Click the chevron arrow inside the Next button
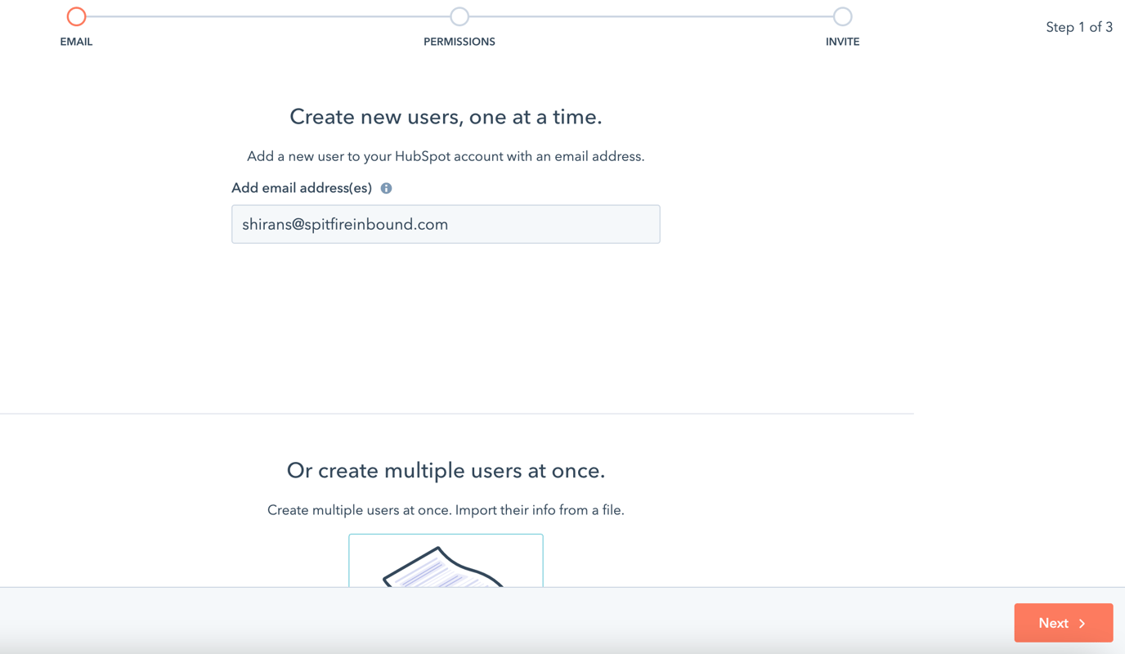The width and height of the screenshot is (1125, 654). 1083,622
